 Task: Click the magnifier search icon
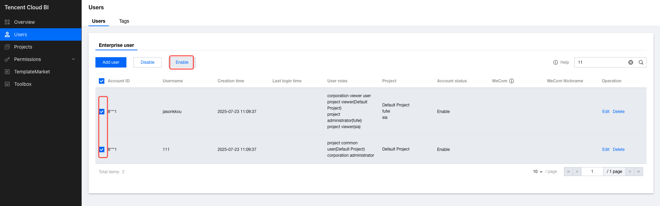tap(641, 62)
